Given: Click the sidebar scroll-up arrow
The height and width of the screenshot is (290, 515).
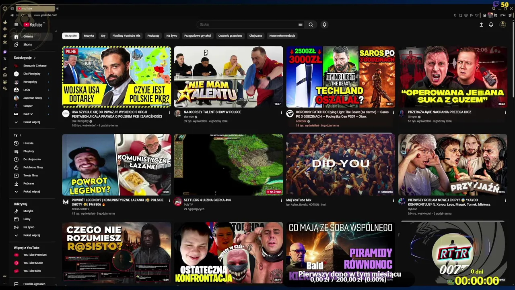Looking at the screenshot, I should (x=56, y=31).
